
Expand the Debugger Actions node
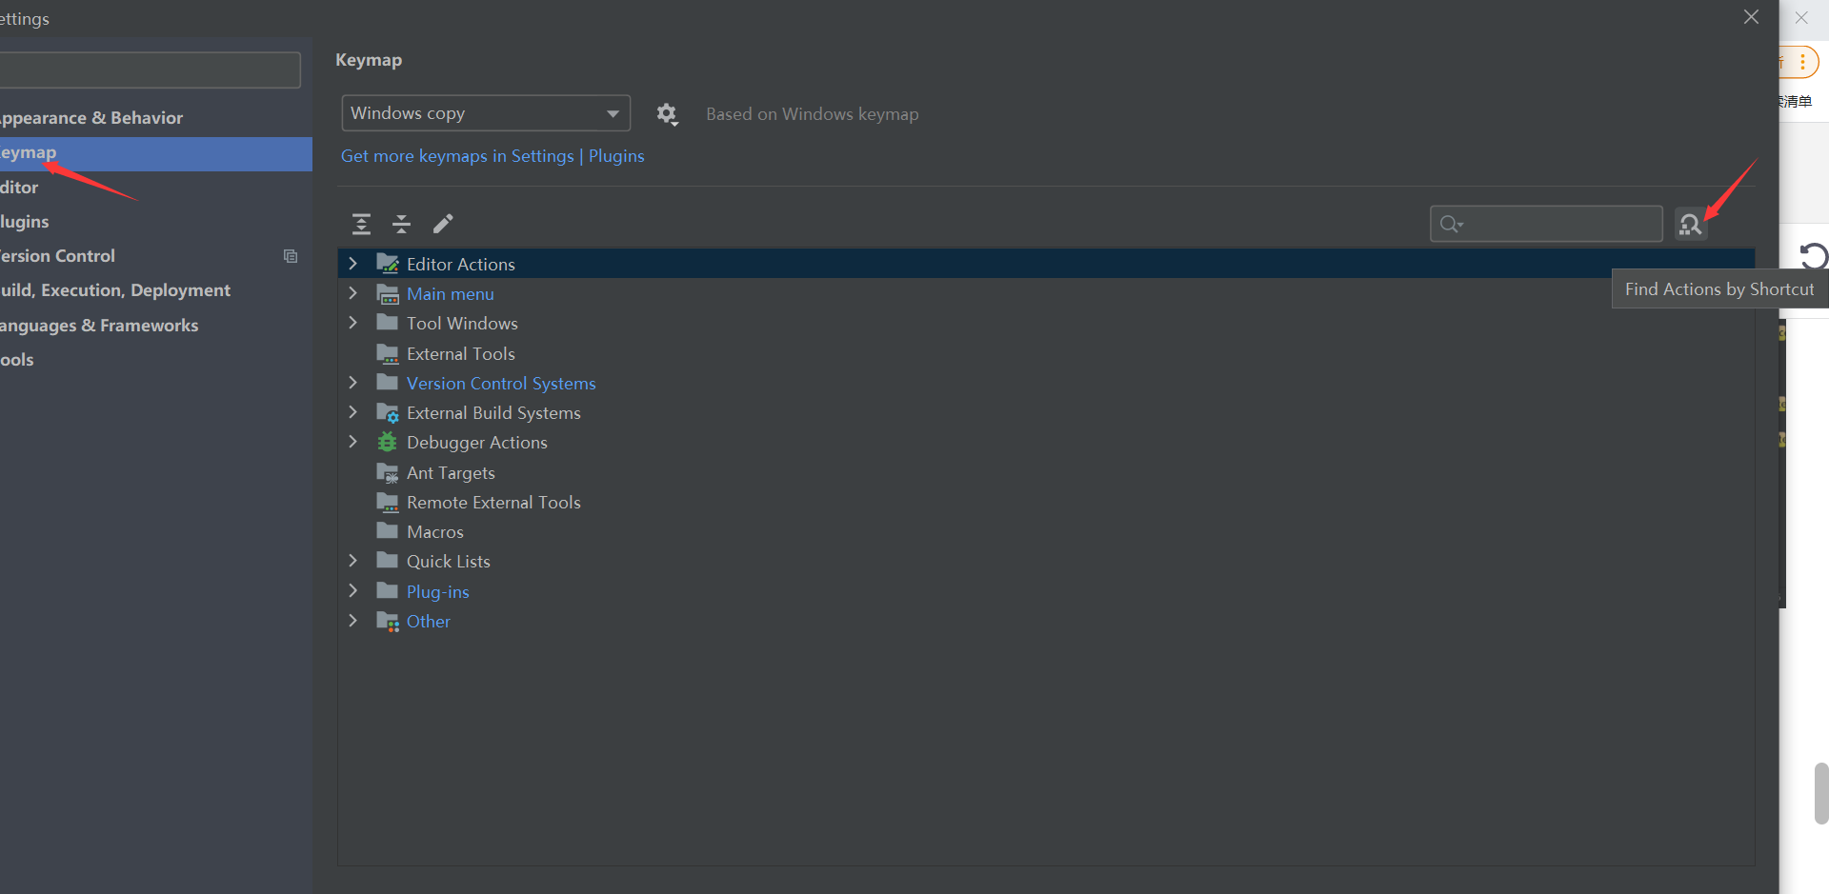(352, 442)
